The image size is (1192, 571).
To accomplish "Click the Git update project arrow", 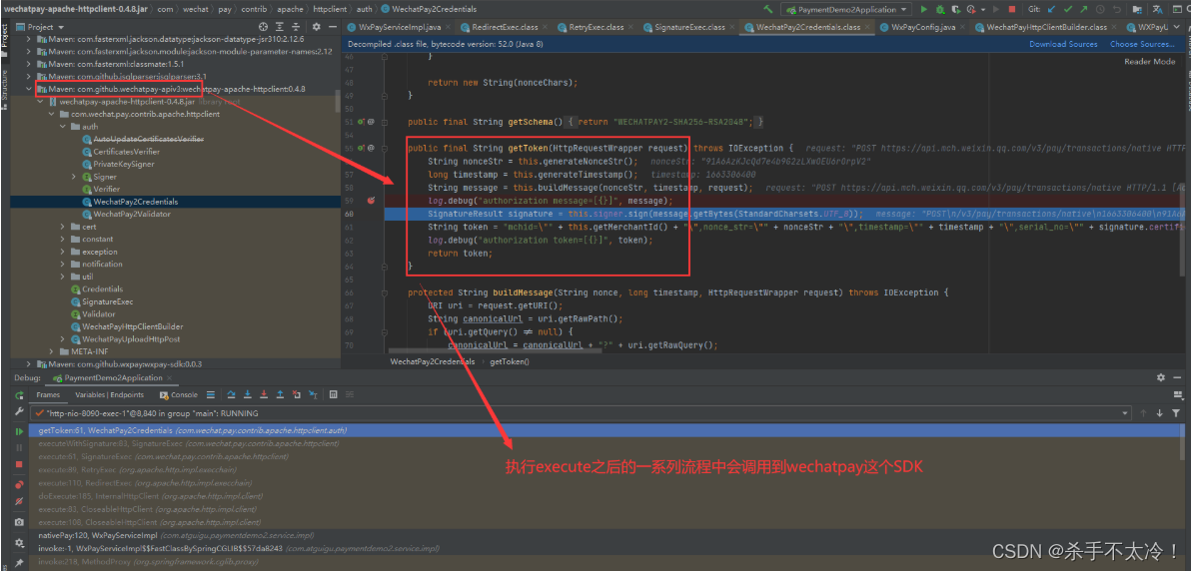I will 1052,9.
